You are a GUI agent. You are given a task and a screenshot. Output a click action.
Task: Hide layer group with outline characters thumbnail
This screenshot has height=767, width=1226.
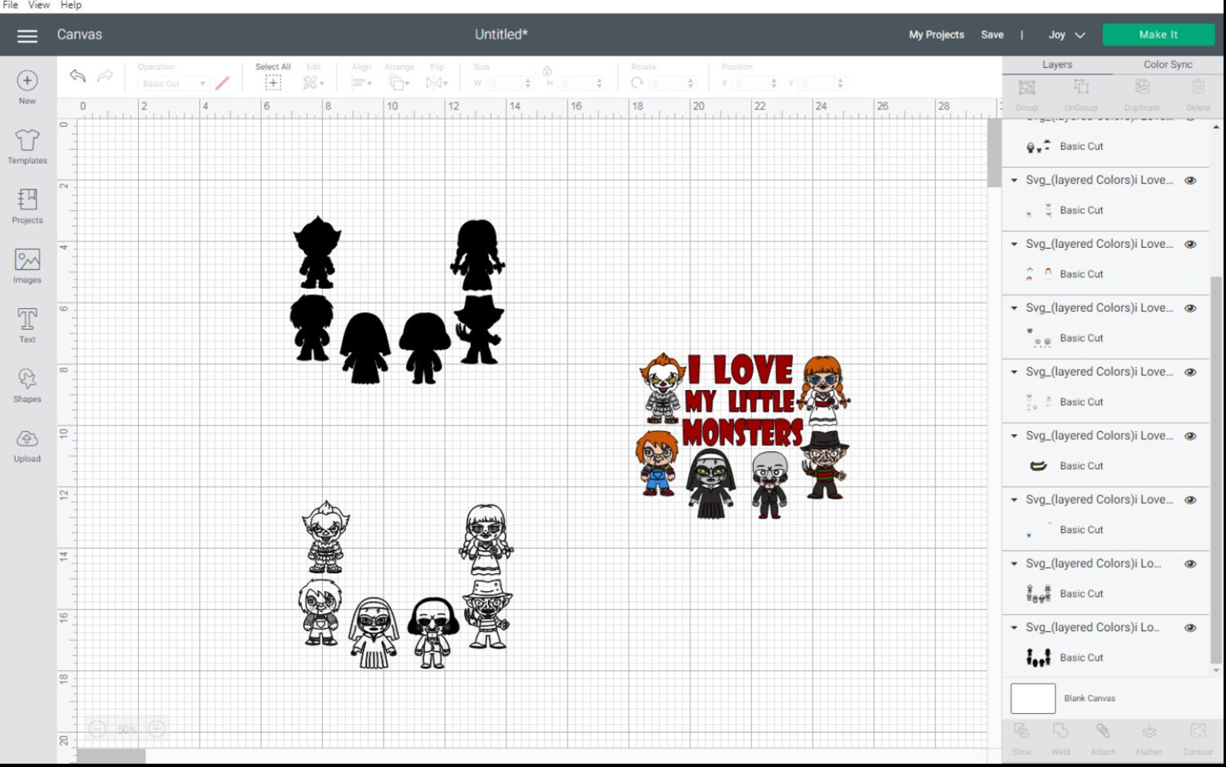click(1190, 564)
